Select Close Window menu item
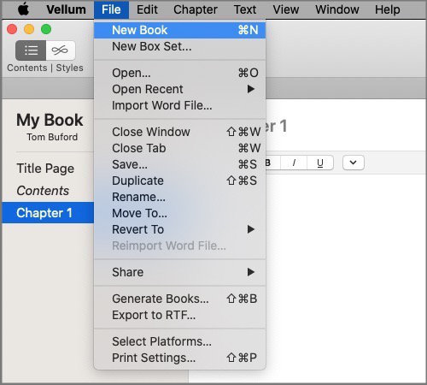Viewport: 427px width, 385px height. [180, 132]
